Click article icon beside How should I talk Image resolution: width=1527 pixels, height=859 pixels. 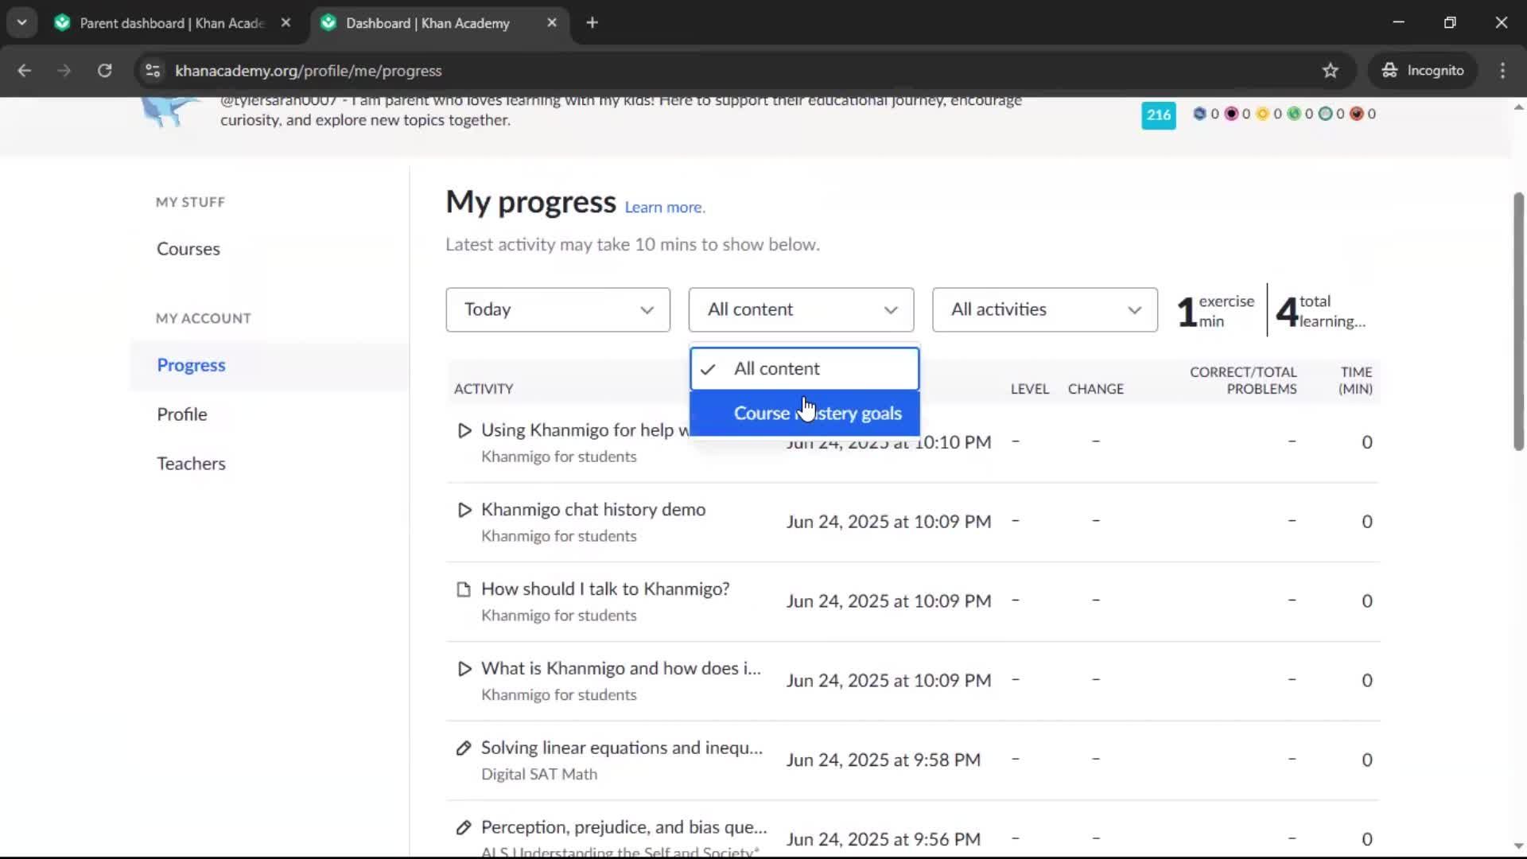click(x=464, y=589)
